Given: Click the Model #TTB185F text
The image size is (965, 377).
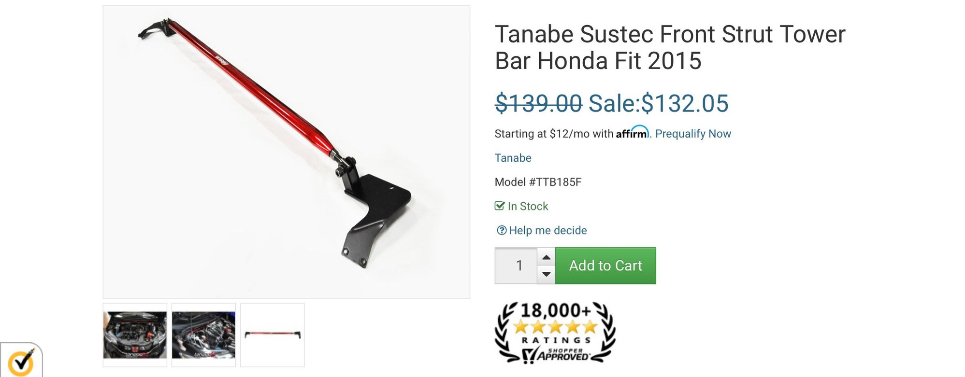Looking at the screenshot, I should click(x=538, y=182).
